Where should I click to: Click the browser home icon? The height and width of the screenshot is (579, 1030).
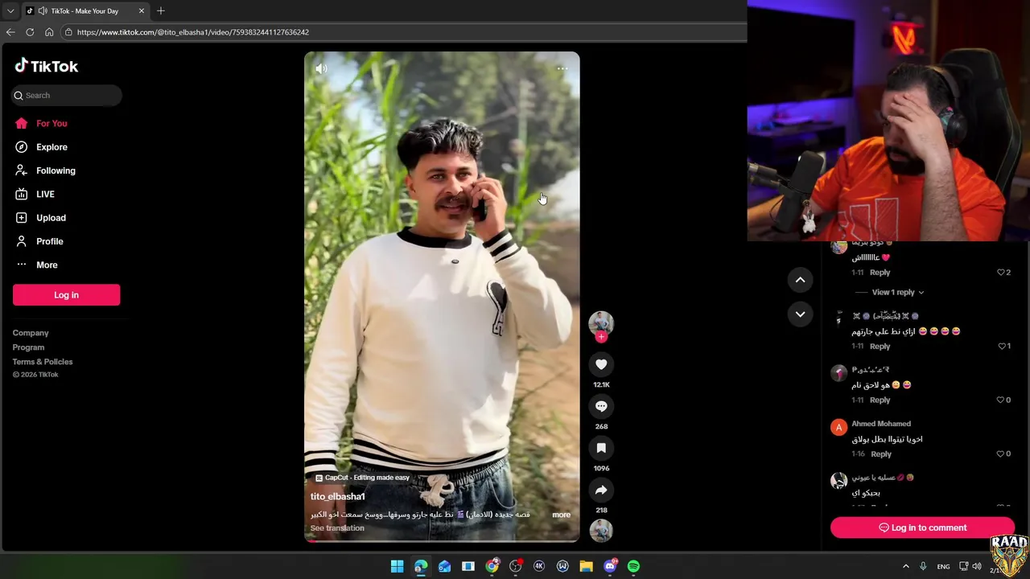click(49, 32)
